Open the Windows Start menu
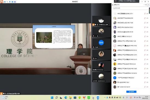The height and width of the screenshot is (100, 150). point(52,98)
